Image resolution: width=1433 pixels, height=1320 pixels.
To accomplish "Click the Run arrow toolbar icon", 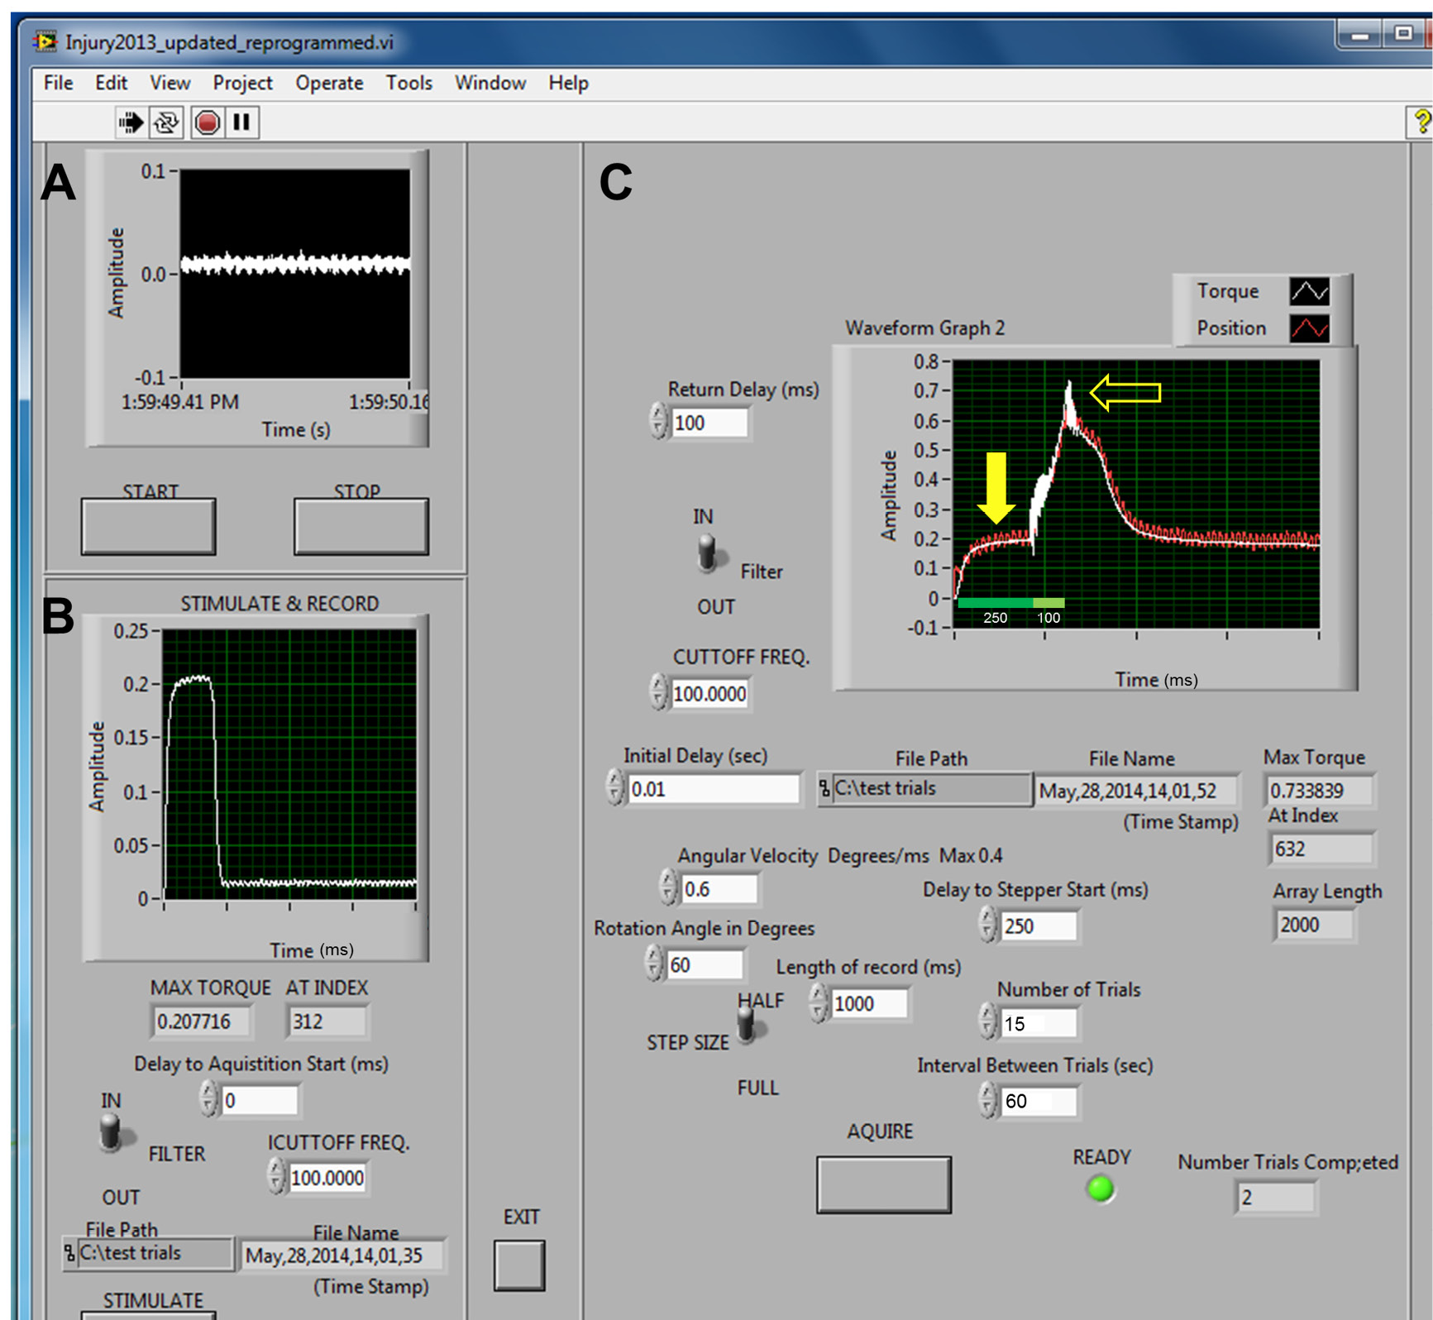I will [x=130, y=123].
